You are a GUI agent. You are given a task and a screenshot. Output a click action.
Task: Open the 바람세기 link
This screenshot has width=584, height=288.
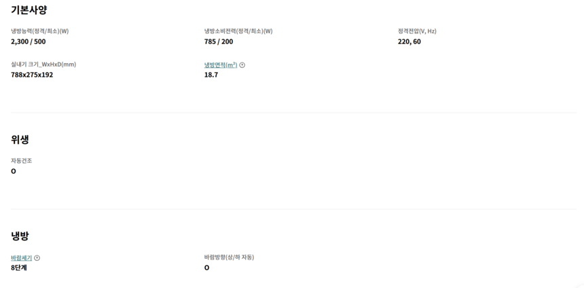tap(21, 258)
